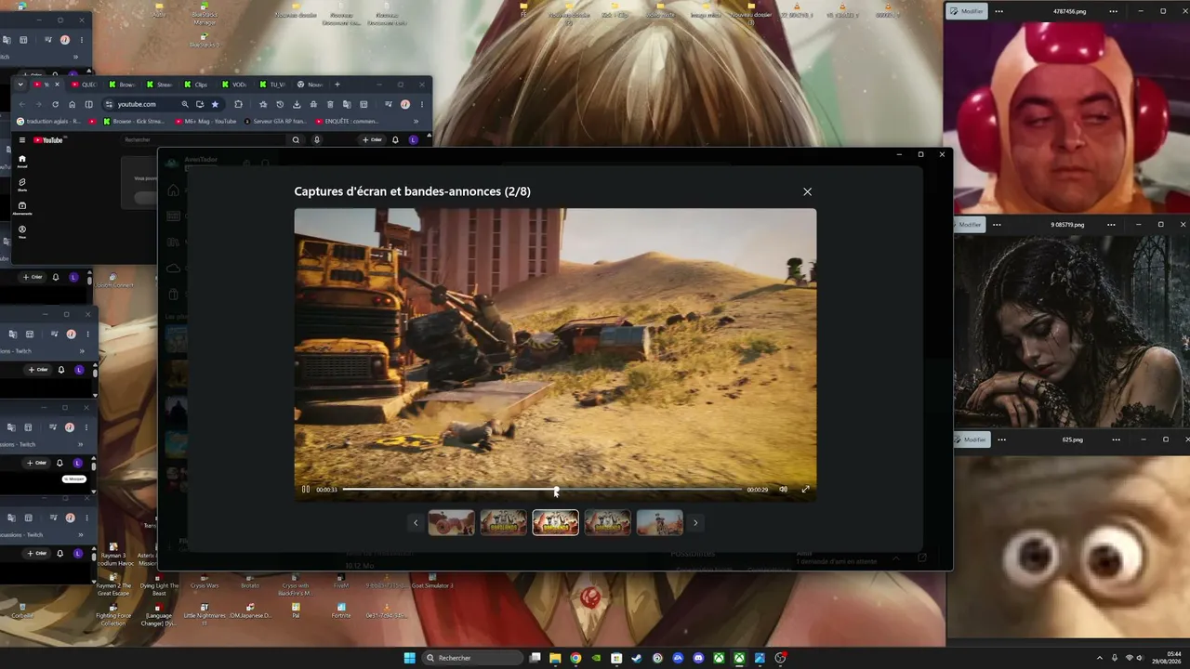Screen dimensions: 1190x669
Task: Open the Chrome profile avatar
Action: (x=405, y=104)
